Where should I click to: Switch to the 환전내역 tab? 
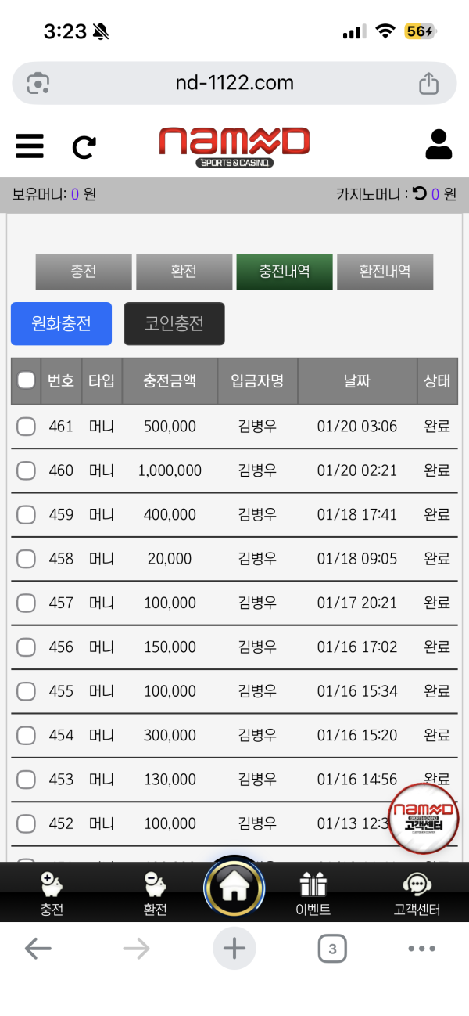(x=385, y=272)
